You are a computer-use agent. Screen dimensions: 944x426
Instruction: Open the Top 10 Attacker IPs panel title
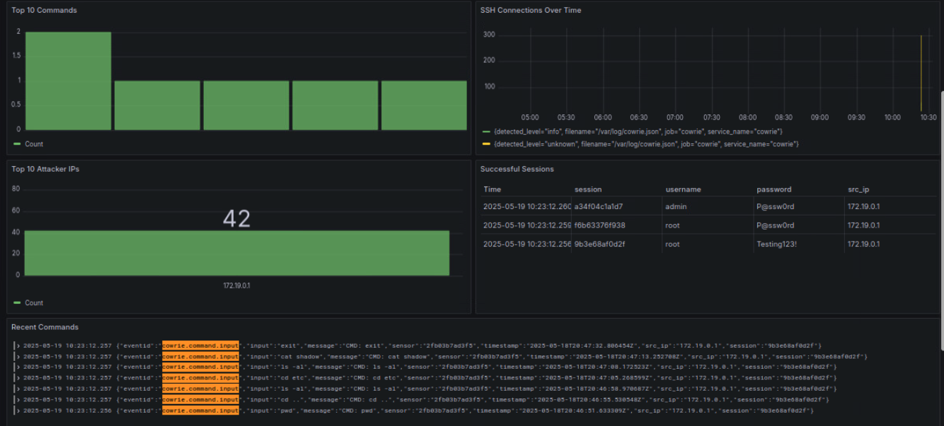47,170
